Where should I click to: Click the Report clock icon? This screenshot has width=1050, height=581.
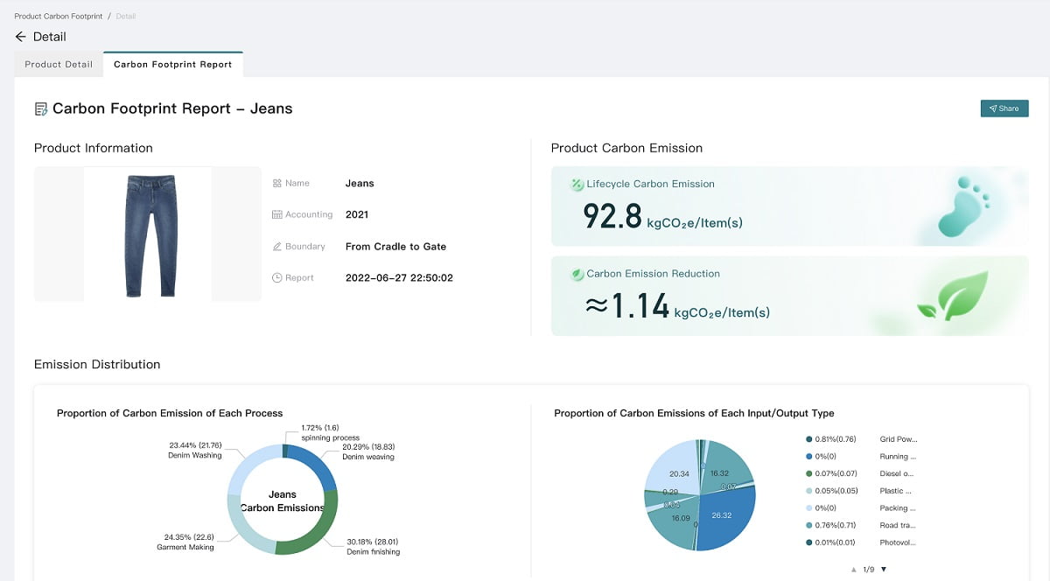[x=276, y=278]
